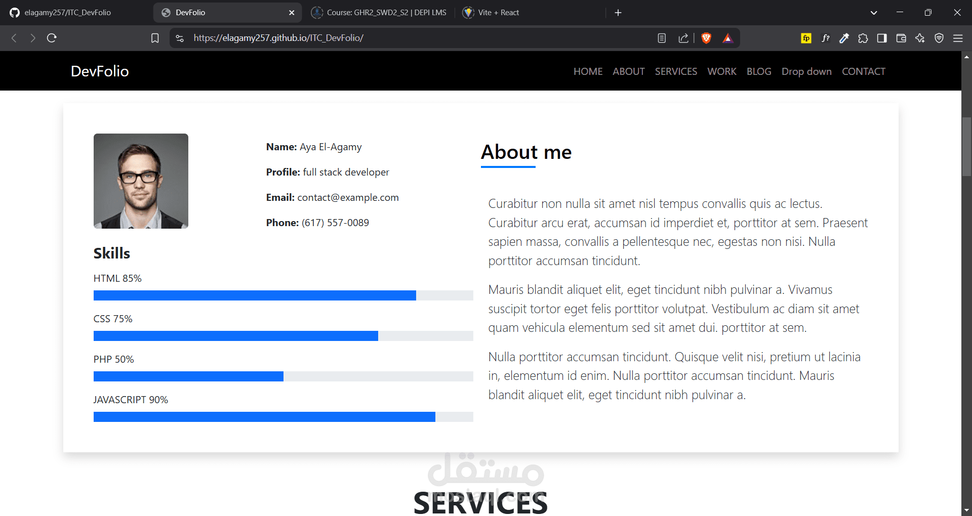Click the name Aya El-Agamy

331,147
